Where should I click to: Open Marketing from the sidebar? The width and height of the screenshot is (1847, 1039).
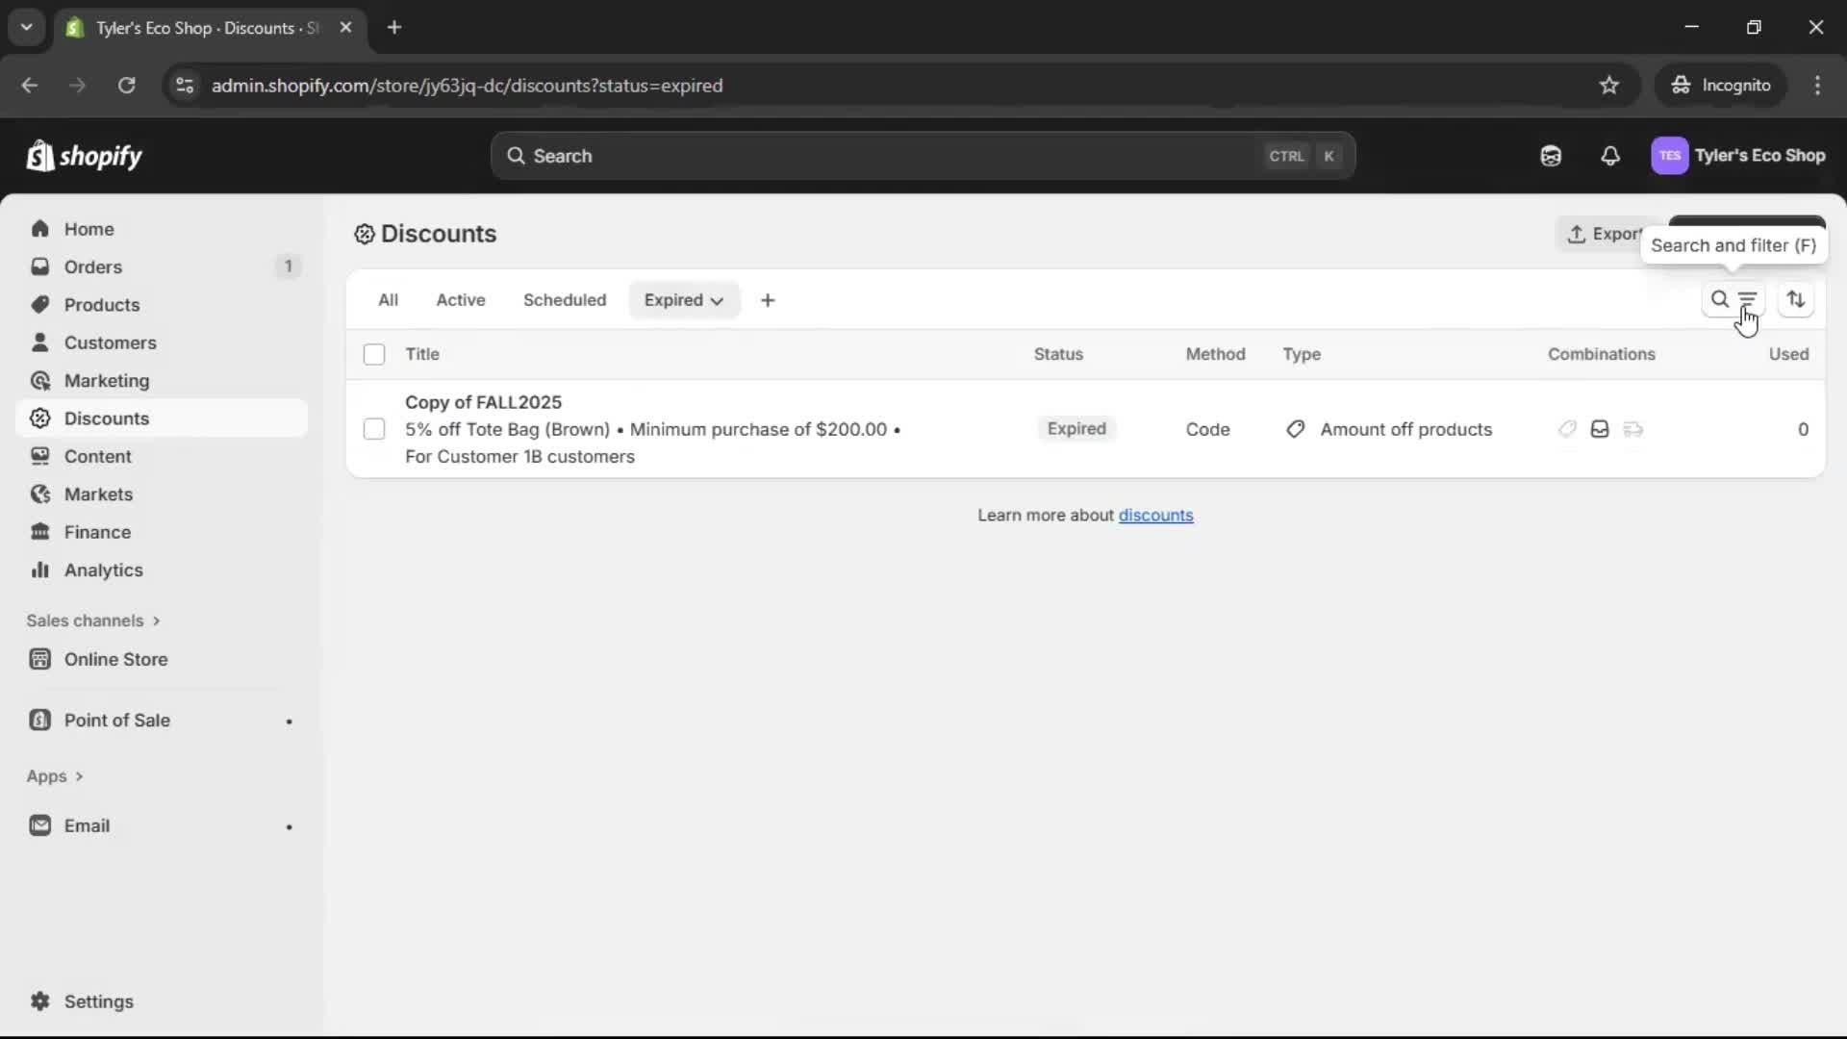pos(107,380)
